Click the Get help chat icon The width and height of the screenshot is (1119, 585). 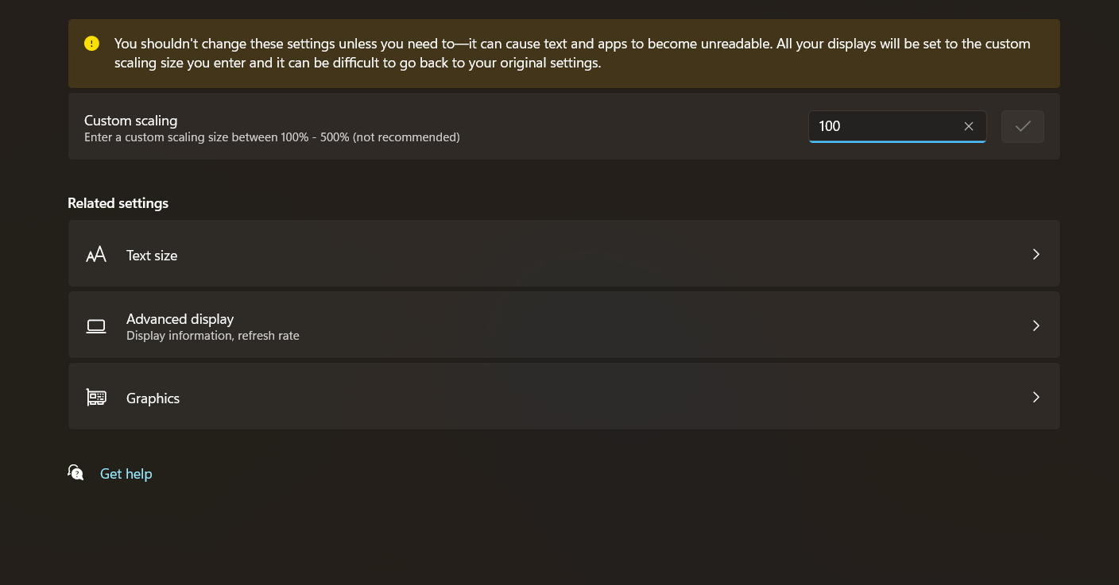[x=76, y=473]
